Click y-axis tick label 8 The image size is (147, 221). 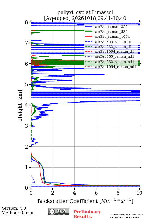coord(27,22)
